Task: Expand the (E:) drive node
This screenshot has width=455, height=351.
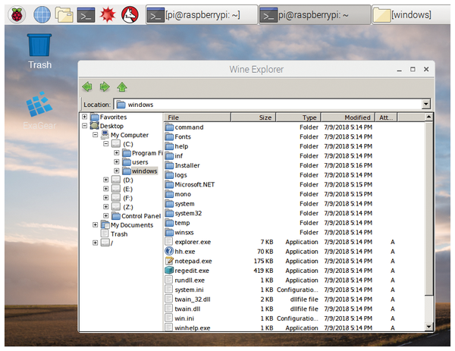Action: pyautogui.click(x=106, y=189)
